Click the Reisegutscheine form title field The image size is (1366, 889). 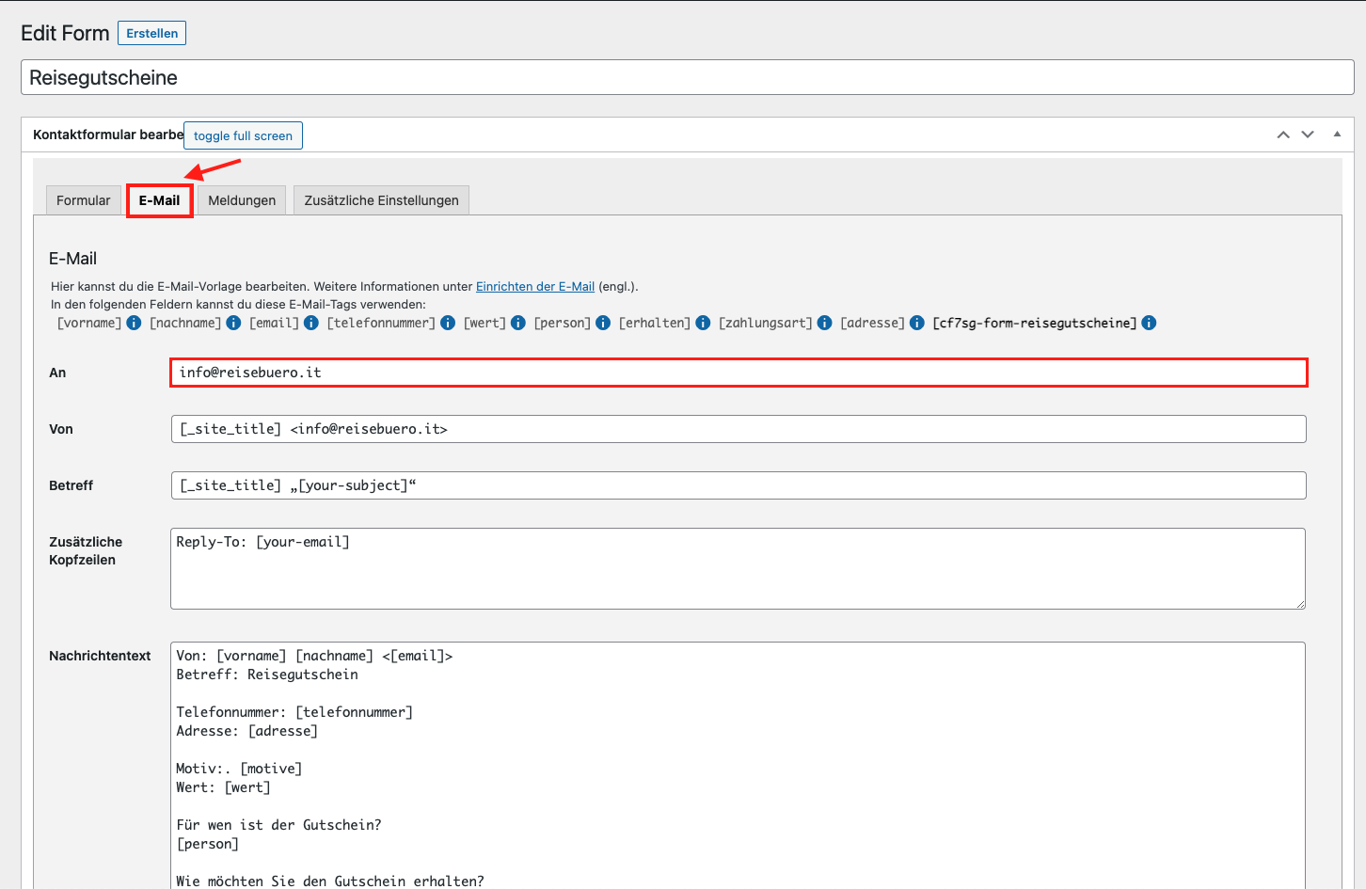687,77
